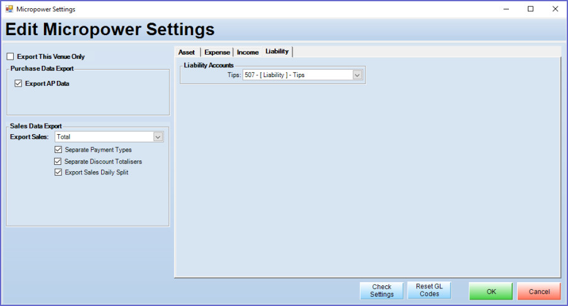The image size is (568, 306).
Task: Click Reset GL Codes button
Action: [429, 290]
